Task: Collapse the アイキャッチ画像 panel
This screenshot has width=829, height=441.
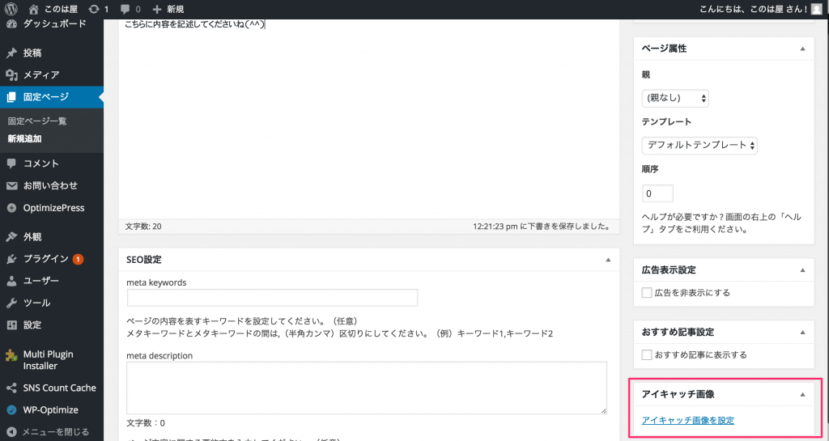Action: click(802, 395)
